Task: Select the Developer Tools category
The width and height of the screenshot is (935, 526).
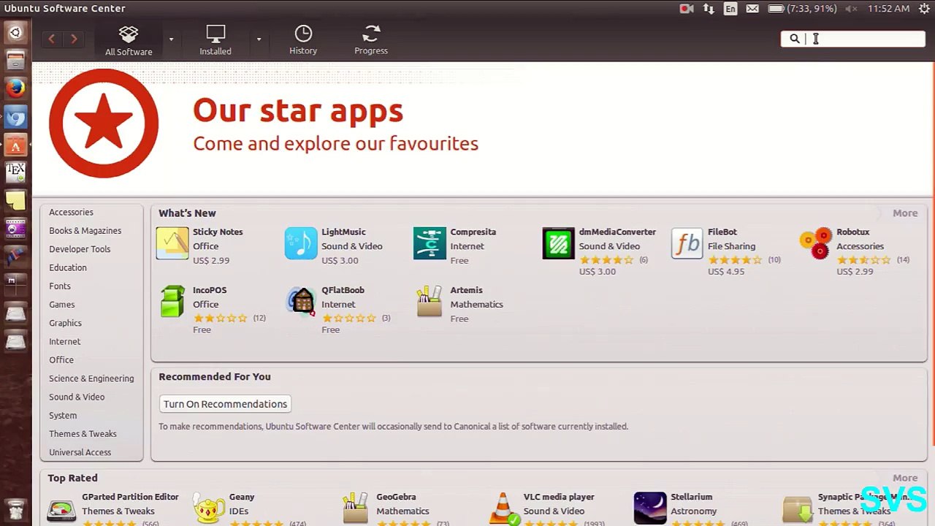Action: (x=80, y=249)
